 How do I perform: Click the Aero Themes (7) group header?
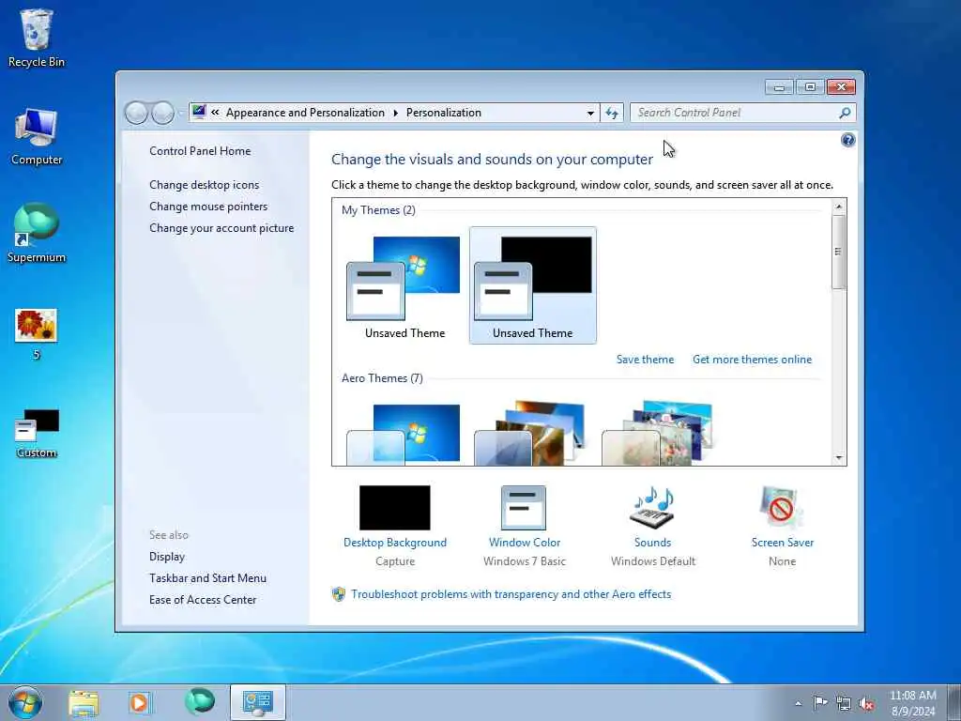(x=382, y=378)
